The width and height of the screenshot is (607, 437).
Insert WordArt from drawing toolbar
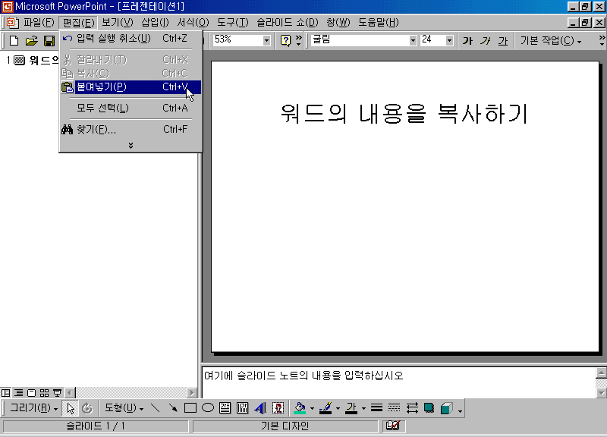point(260,408)
